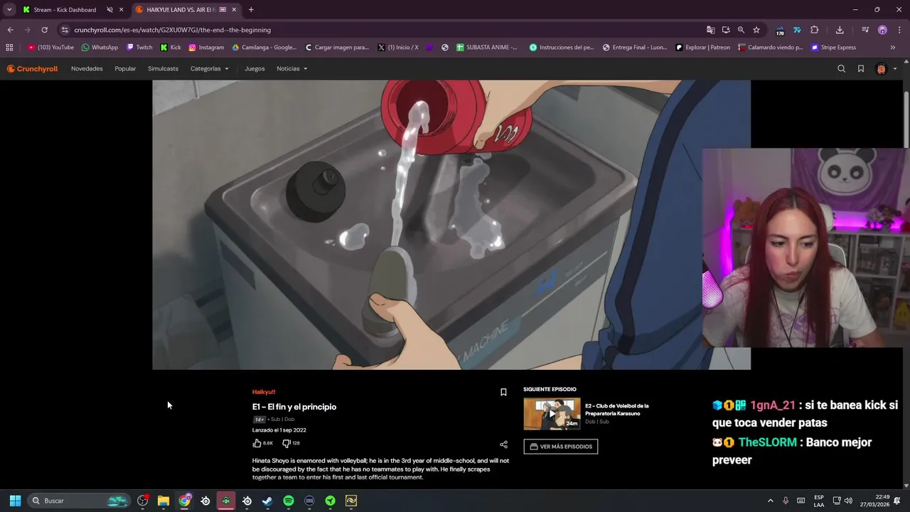Open the Juegos menu item
The image size is (910, 512).
coord(255,69)
